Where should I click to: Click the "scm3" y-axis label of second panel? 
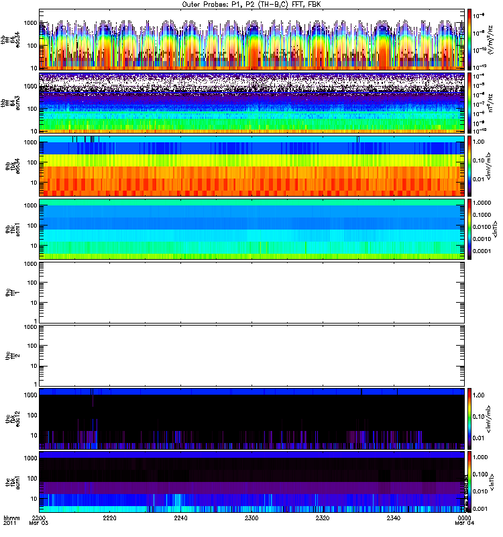[18, 103]
